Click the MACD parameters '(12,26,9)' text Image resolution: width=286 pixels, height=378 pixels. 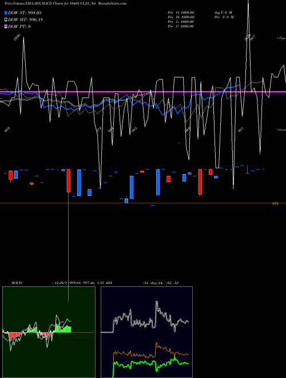(60, 283)
